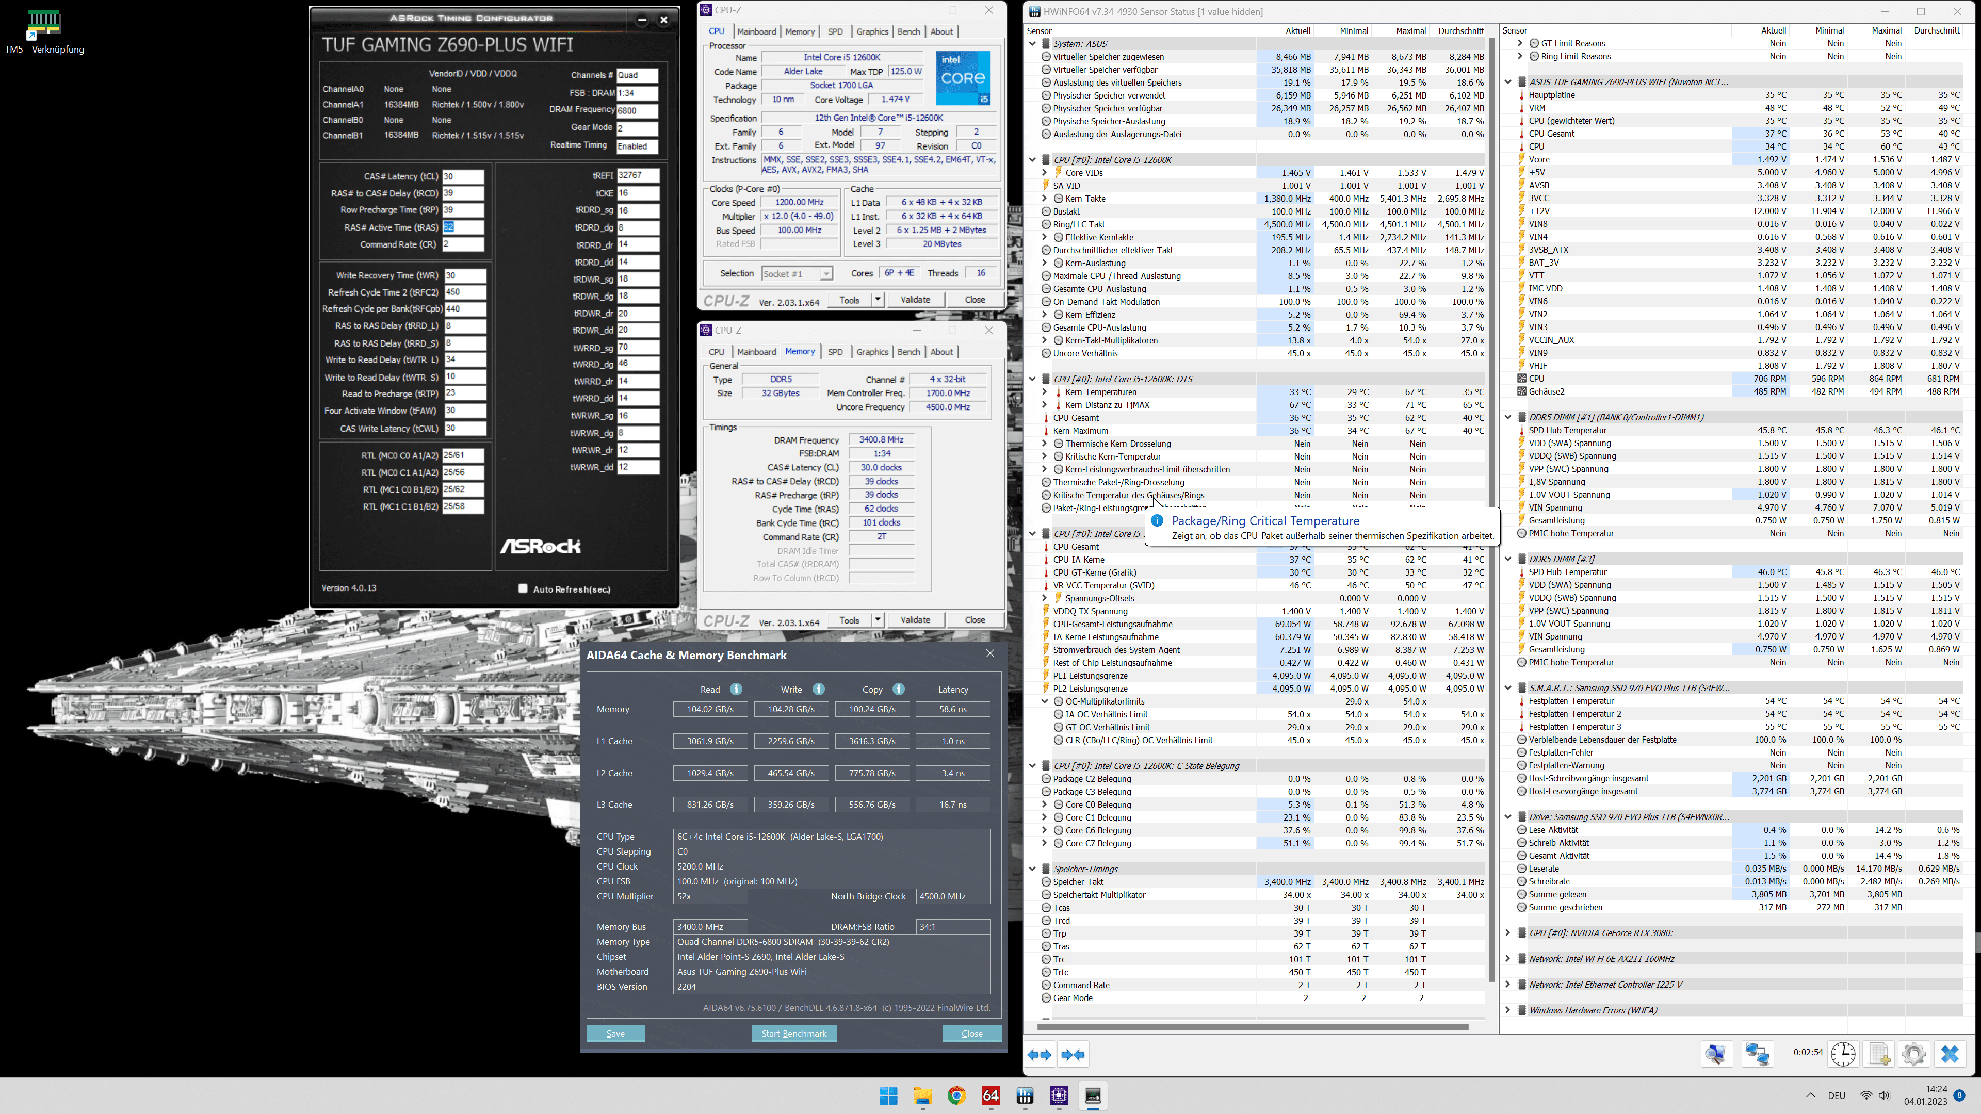The width and height of the screenshot is (1981, 1114).
Task: Click the volume tray icon
Action: click(1884, 1095)
